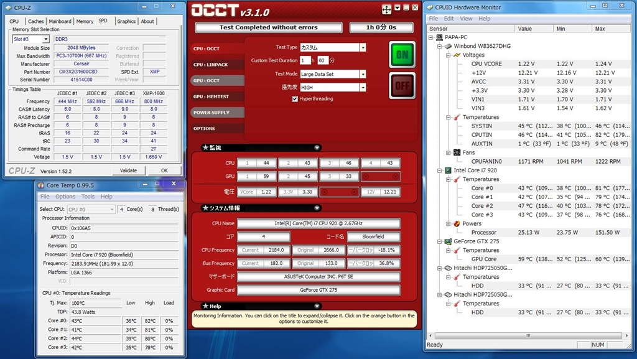The height and width of the screenshot is (359, 637).
Task: Click the GeForce GTX 275 graphics card icon
Action: [x=448, y=241]
